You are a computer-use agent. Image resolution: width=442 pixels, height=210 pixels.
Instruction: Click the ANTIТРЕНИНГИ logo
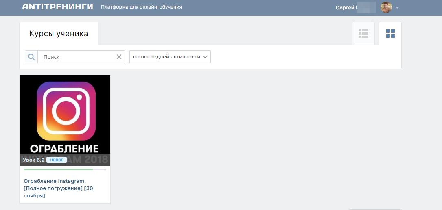click(57, 7)
